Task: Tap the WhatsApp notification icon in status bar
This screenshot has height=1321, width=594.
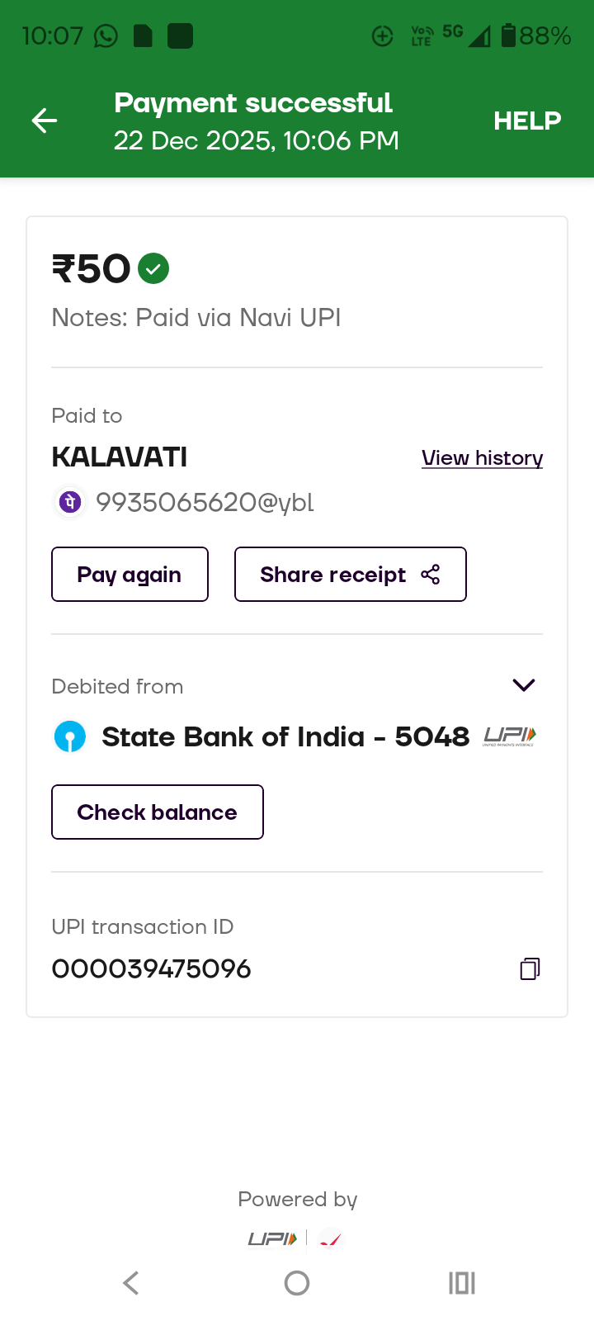Action: (106, 36)
